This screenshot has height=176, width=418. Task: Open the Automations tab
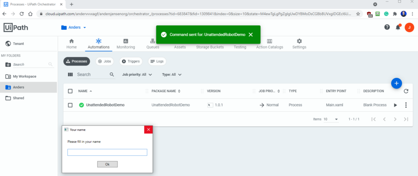pos(99,44)
